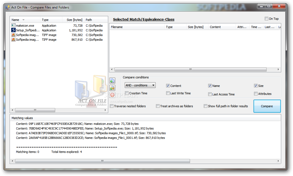293x176 pixels.
Task: Sort file list by Path column
Action: (96, 20)
